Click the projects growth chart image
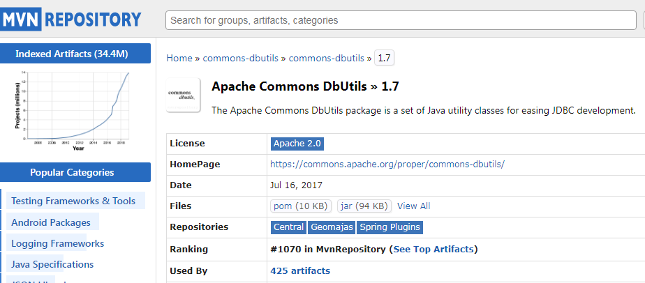The height and width of the screenshot is (283, 645). (x=72, y=111)
